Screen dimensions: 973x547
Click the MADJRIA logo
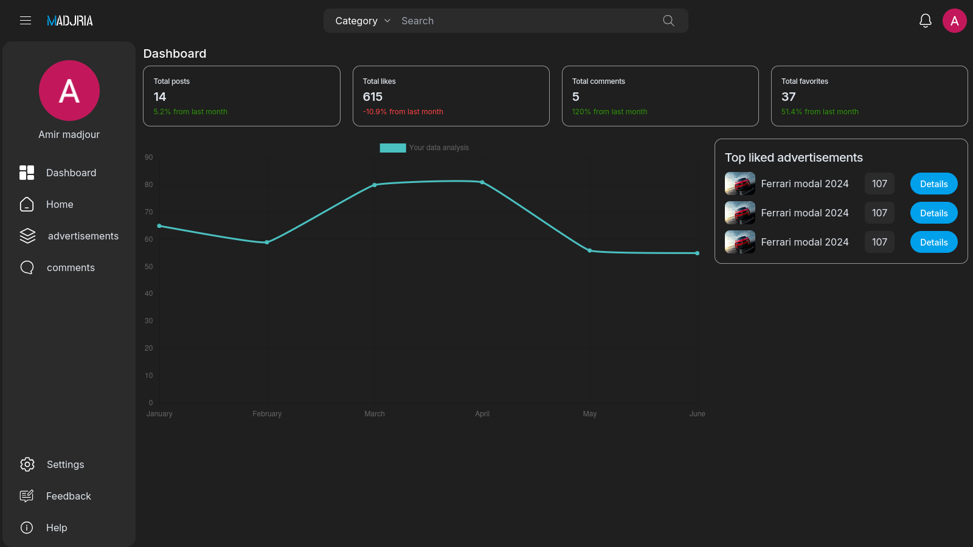[70, 21]
